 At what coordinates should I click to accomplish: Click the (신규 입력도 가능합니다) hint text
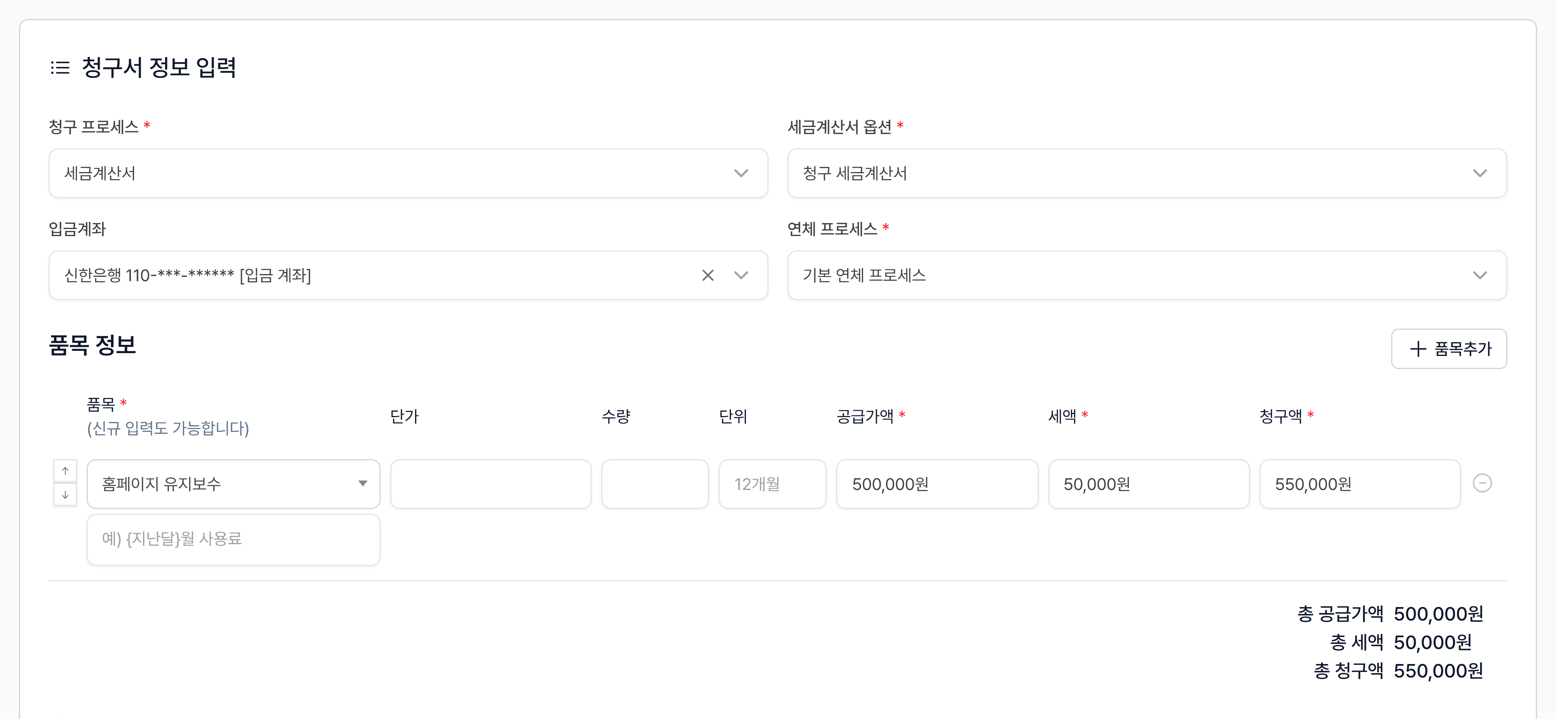[168, 428]
